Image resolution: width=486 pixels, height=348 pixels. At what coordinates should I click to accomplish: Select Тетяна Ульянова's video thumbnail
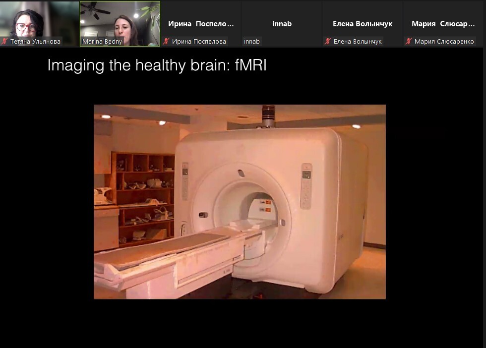pyautogui.click(x=39, y=20)
